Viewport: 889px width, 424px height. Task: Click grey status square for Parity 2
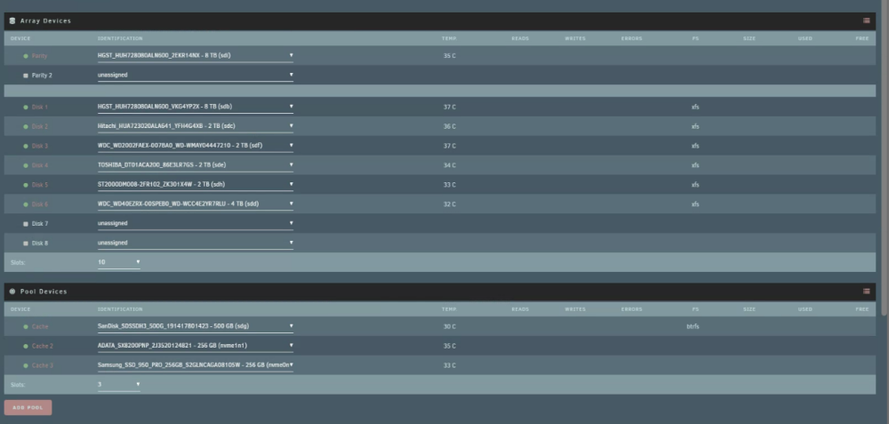(26, 76)
